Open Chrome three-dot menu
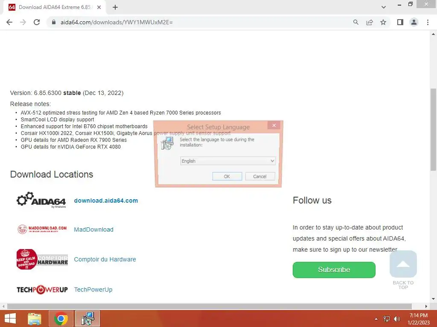This screenshot has width=437, height=327. point(428,22)
